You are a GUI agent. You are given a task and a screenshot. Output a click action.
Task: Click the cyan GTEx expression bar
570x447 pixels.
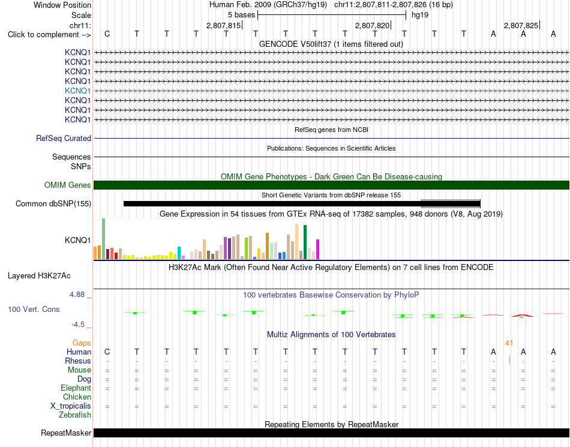(179, 253)
